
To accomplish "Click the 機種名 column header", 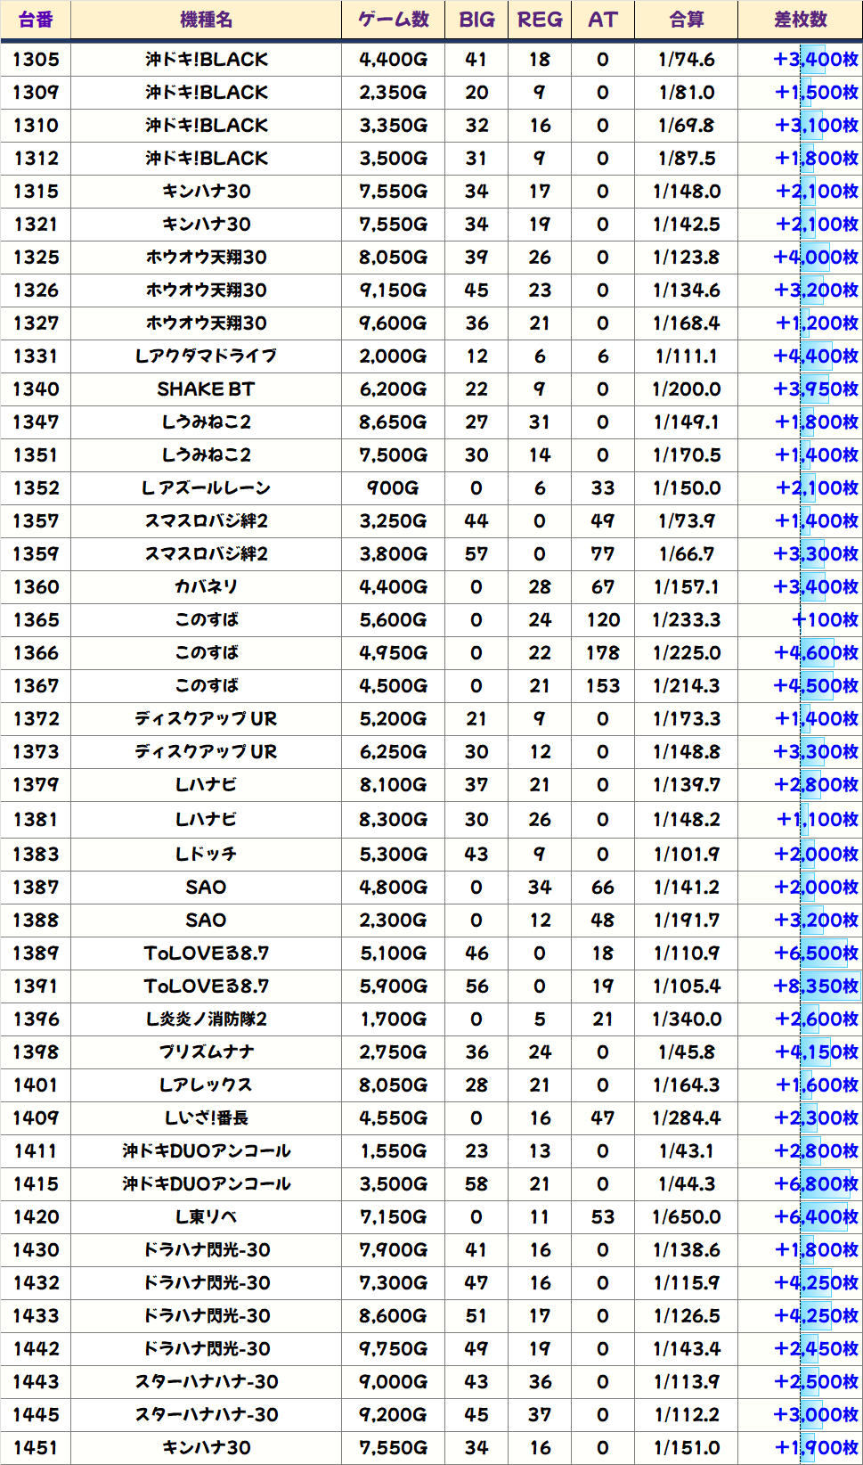I will click(x=206, y=20).
